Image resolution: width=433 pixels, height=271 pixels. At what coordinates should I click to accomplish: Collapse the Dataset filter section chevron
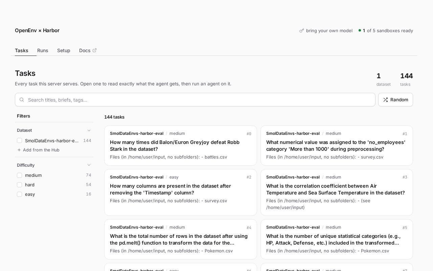pyautogui.click(x=89, y=130)
